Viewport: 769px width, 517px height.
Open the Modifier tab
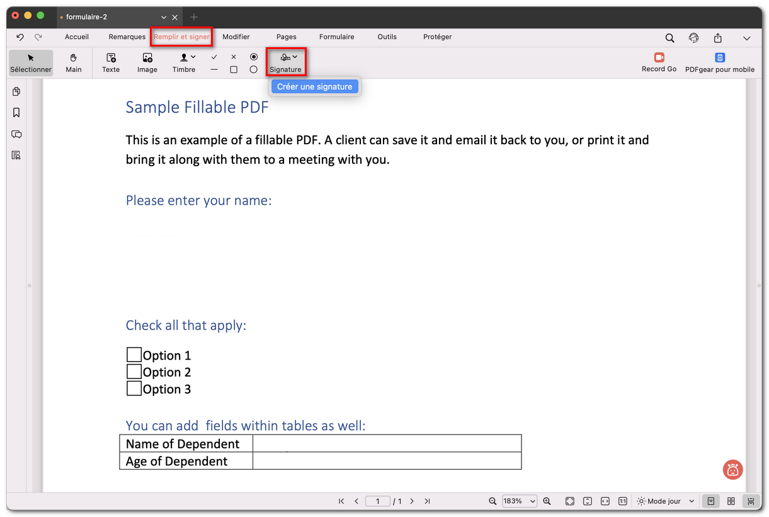236,37
